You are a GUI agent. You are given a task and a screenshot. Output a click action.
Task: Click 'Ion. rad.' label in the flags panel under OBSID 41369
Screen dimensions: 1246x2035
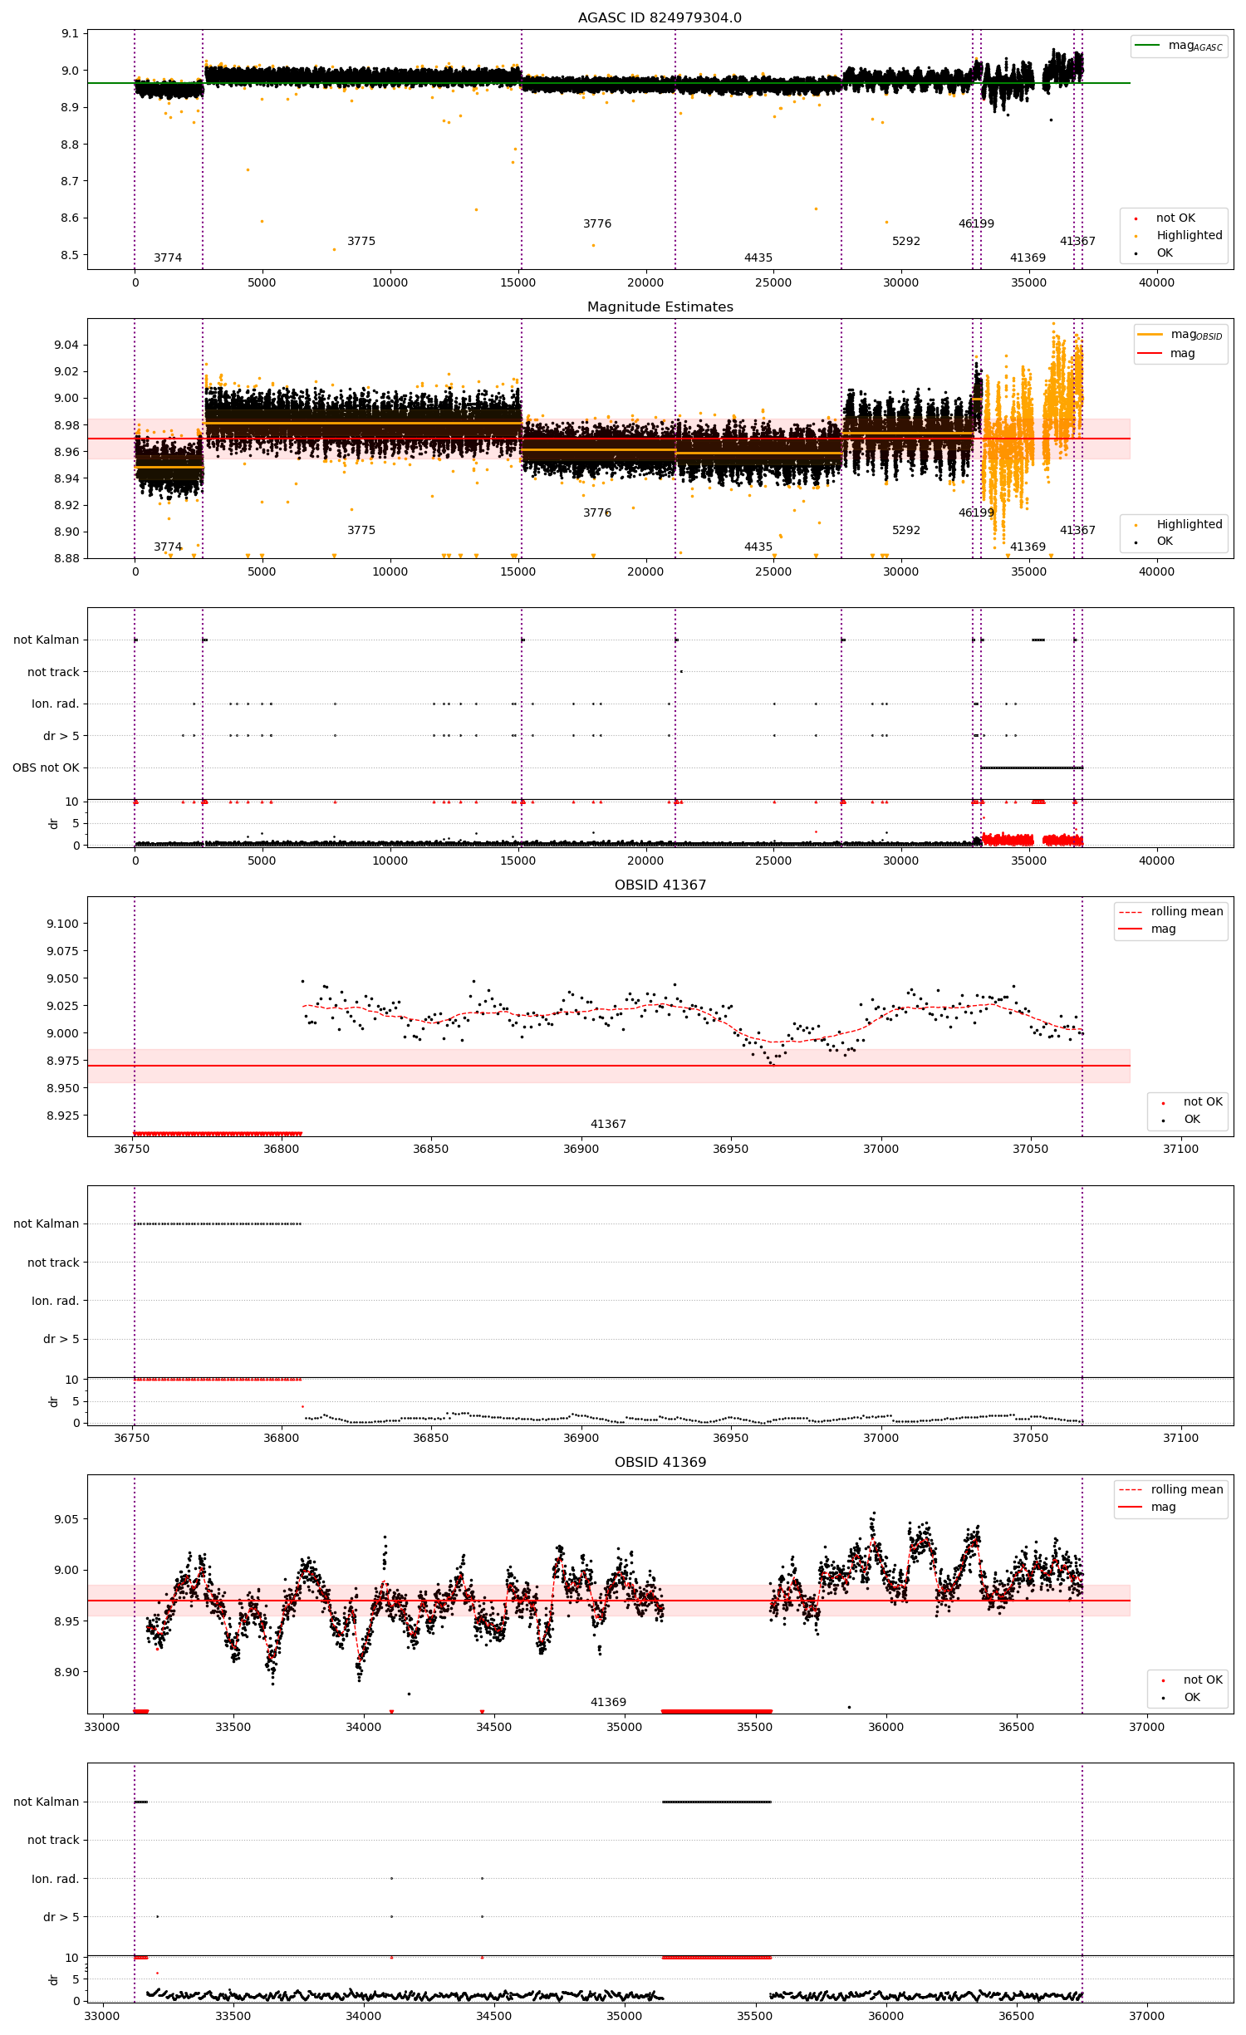[56, 1879]
